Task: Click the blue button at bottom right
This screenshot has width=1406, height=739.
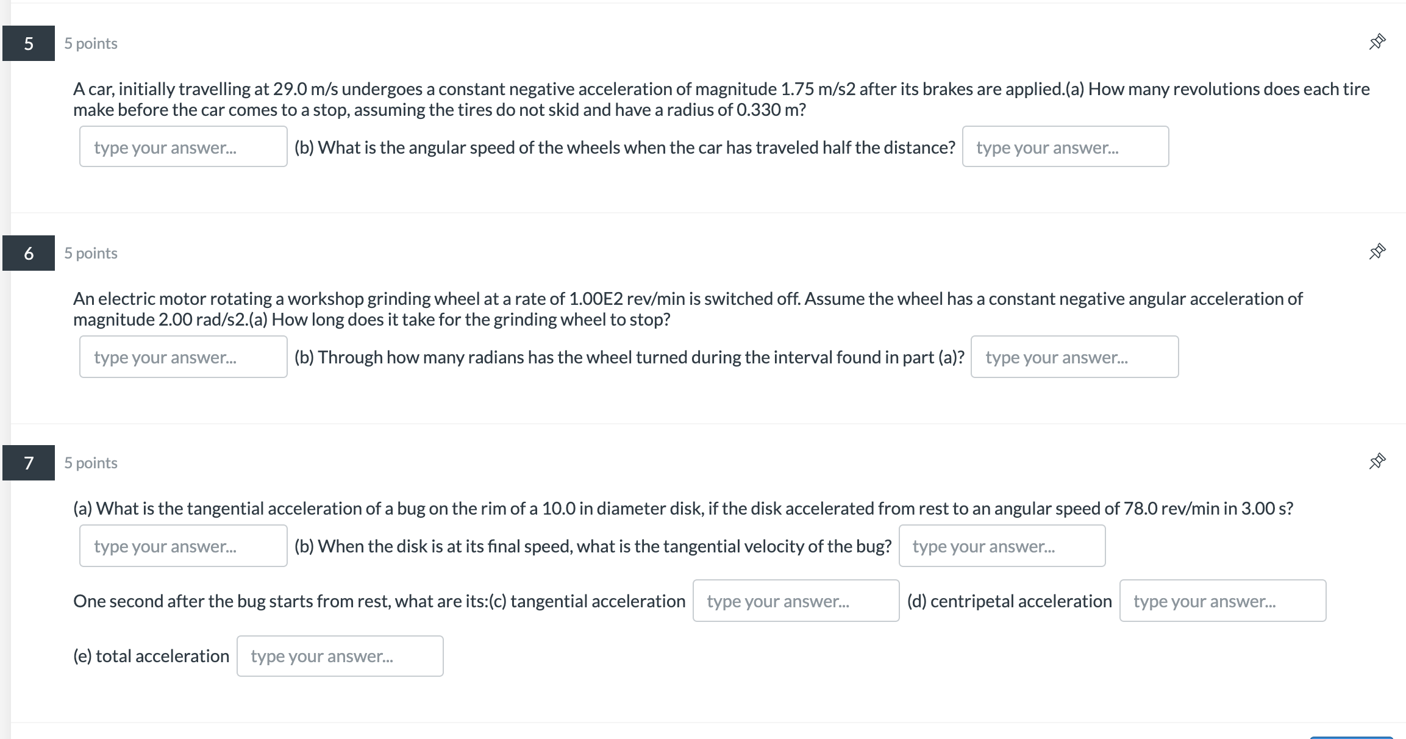Action: point(1351,737)
